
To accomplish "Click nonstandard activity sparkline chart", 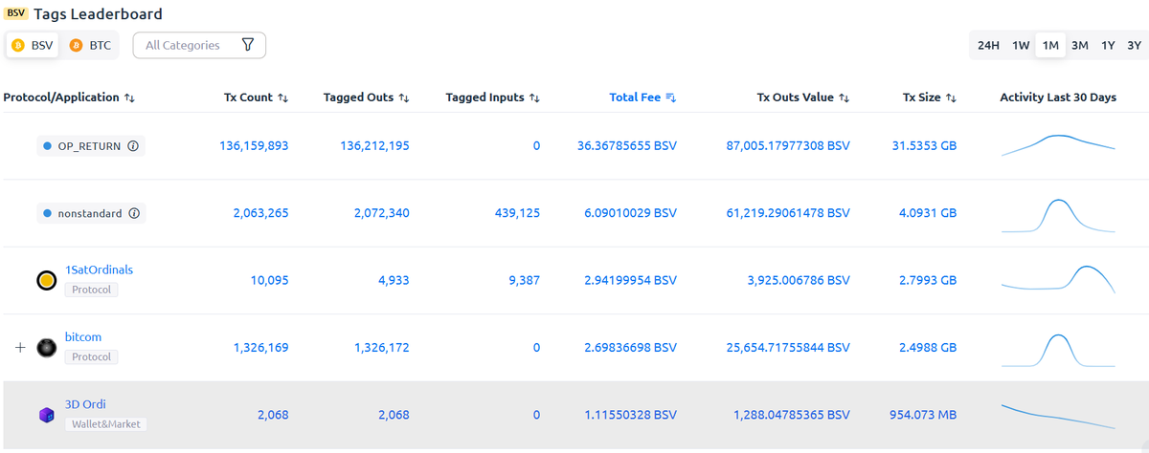I will point(1058,214).
